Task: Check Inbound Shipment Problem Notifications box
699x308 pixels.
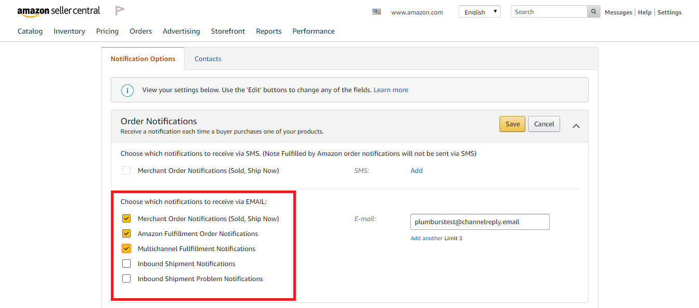Action: tap(126, 278)
